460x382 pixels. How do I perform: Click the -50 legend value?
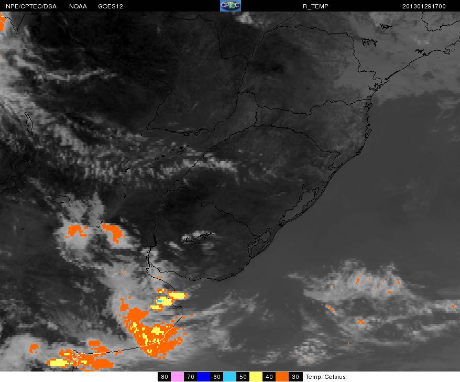243,377
